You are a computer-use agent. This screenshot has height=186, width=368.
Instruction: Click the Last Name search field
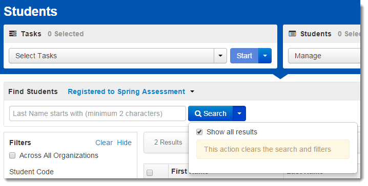pos(97,113)
